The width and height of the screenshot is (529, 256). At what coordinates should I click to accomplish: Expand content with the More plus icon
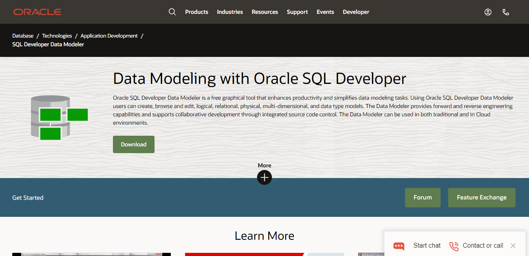(x=264, y=177)
